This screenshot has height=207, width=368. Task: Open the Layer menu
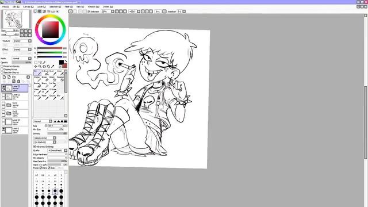coord(41,7)
